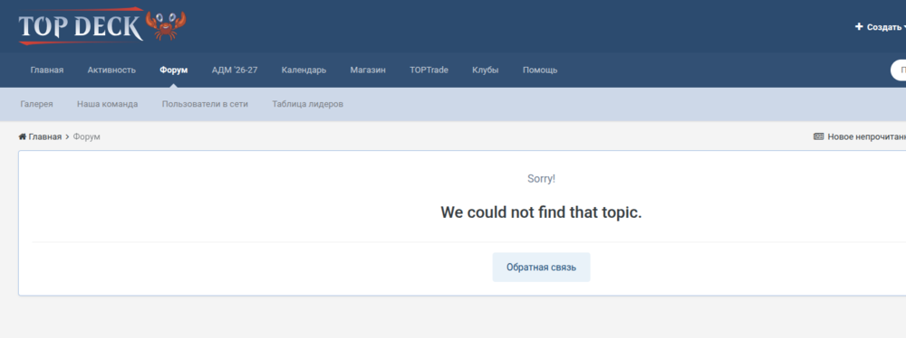Open the Помощь menu item
The width and height of the screenshot is (906, 338).
540,70
